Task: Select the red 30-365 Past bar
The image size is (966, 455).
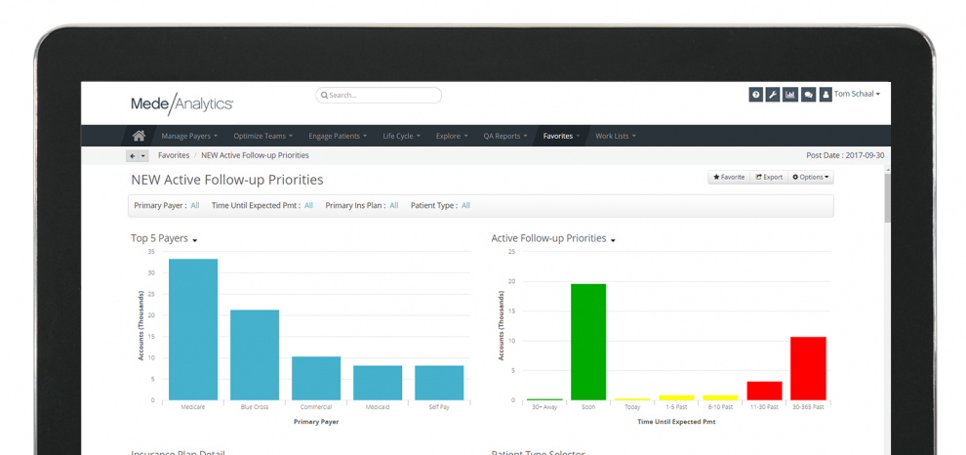Action: (808, 369)
